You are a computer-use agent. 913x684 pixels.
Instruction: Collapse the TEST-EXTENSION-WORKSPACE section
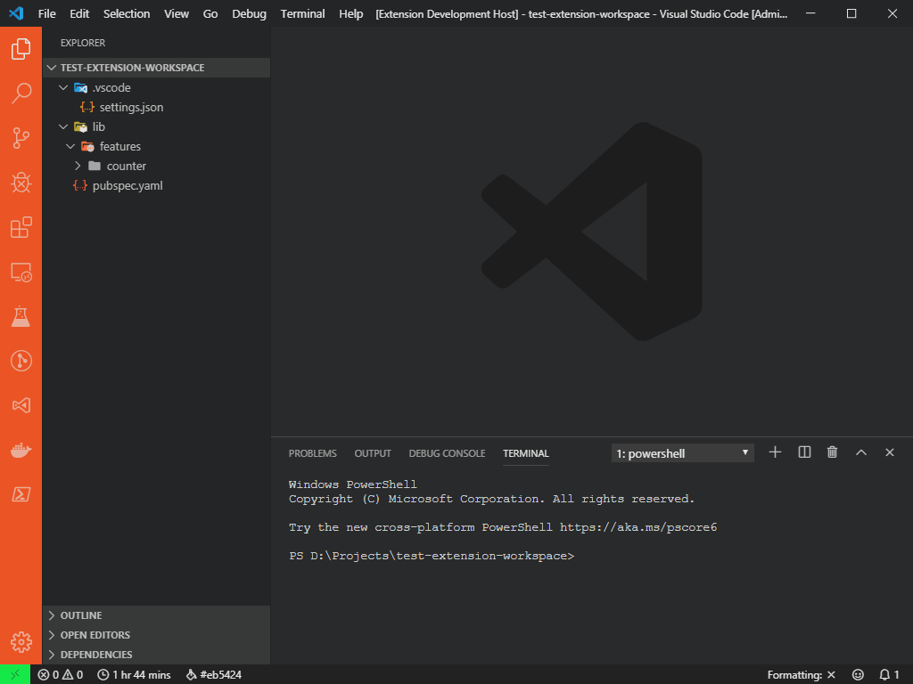click(156, 68)
